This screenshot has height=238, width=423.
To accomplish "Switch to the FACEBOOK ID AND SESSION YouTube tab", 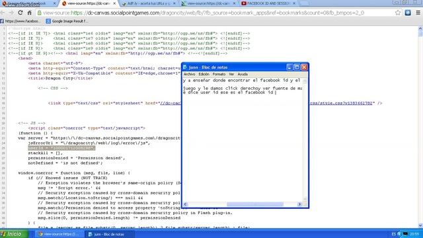I will tap(267, 3).
